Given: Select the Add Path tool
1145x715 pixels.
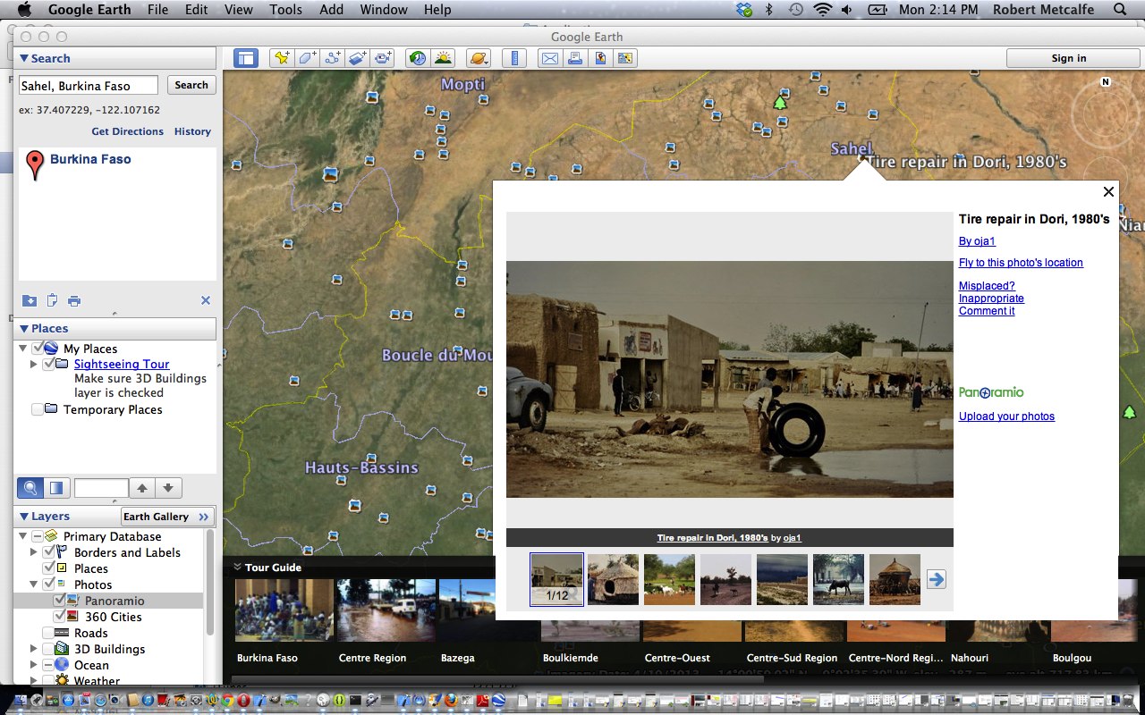Looking at the screenshot, I should click(x=333, y=58).
